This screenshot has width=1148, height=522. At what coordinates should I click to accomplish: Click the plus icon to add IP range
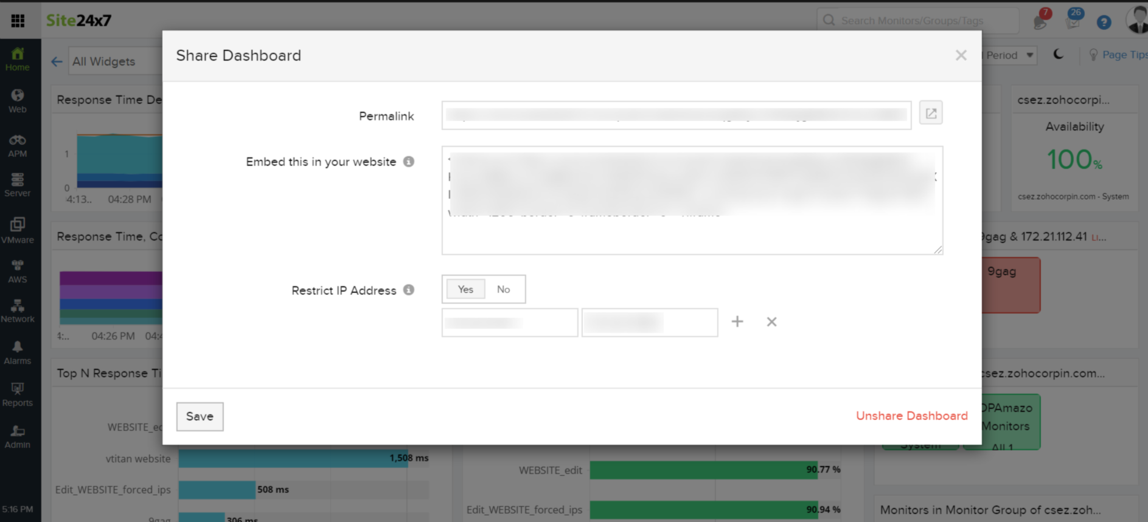(x=737, y=321)
